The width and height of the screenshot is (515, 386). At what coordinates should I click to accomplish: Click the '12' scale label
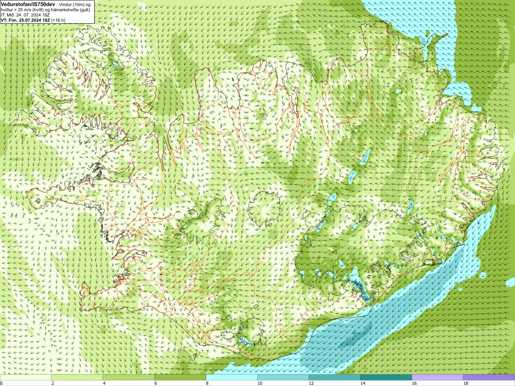[x=311, y=384]
